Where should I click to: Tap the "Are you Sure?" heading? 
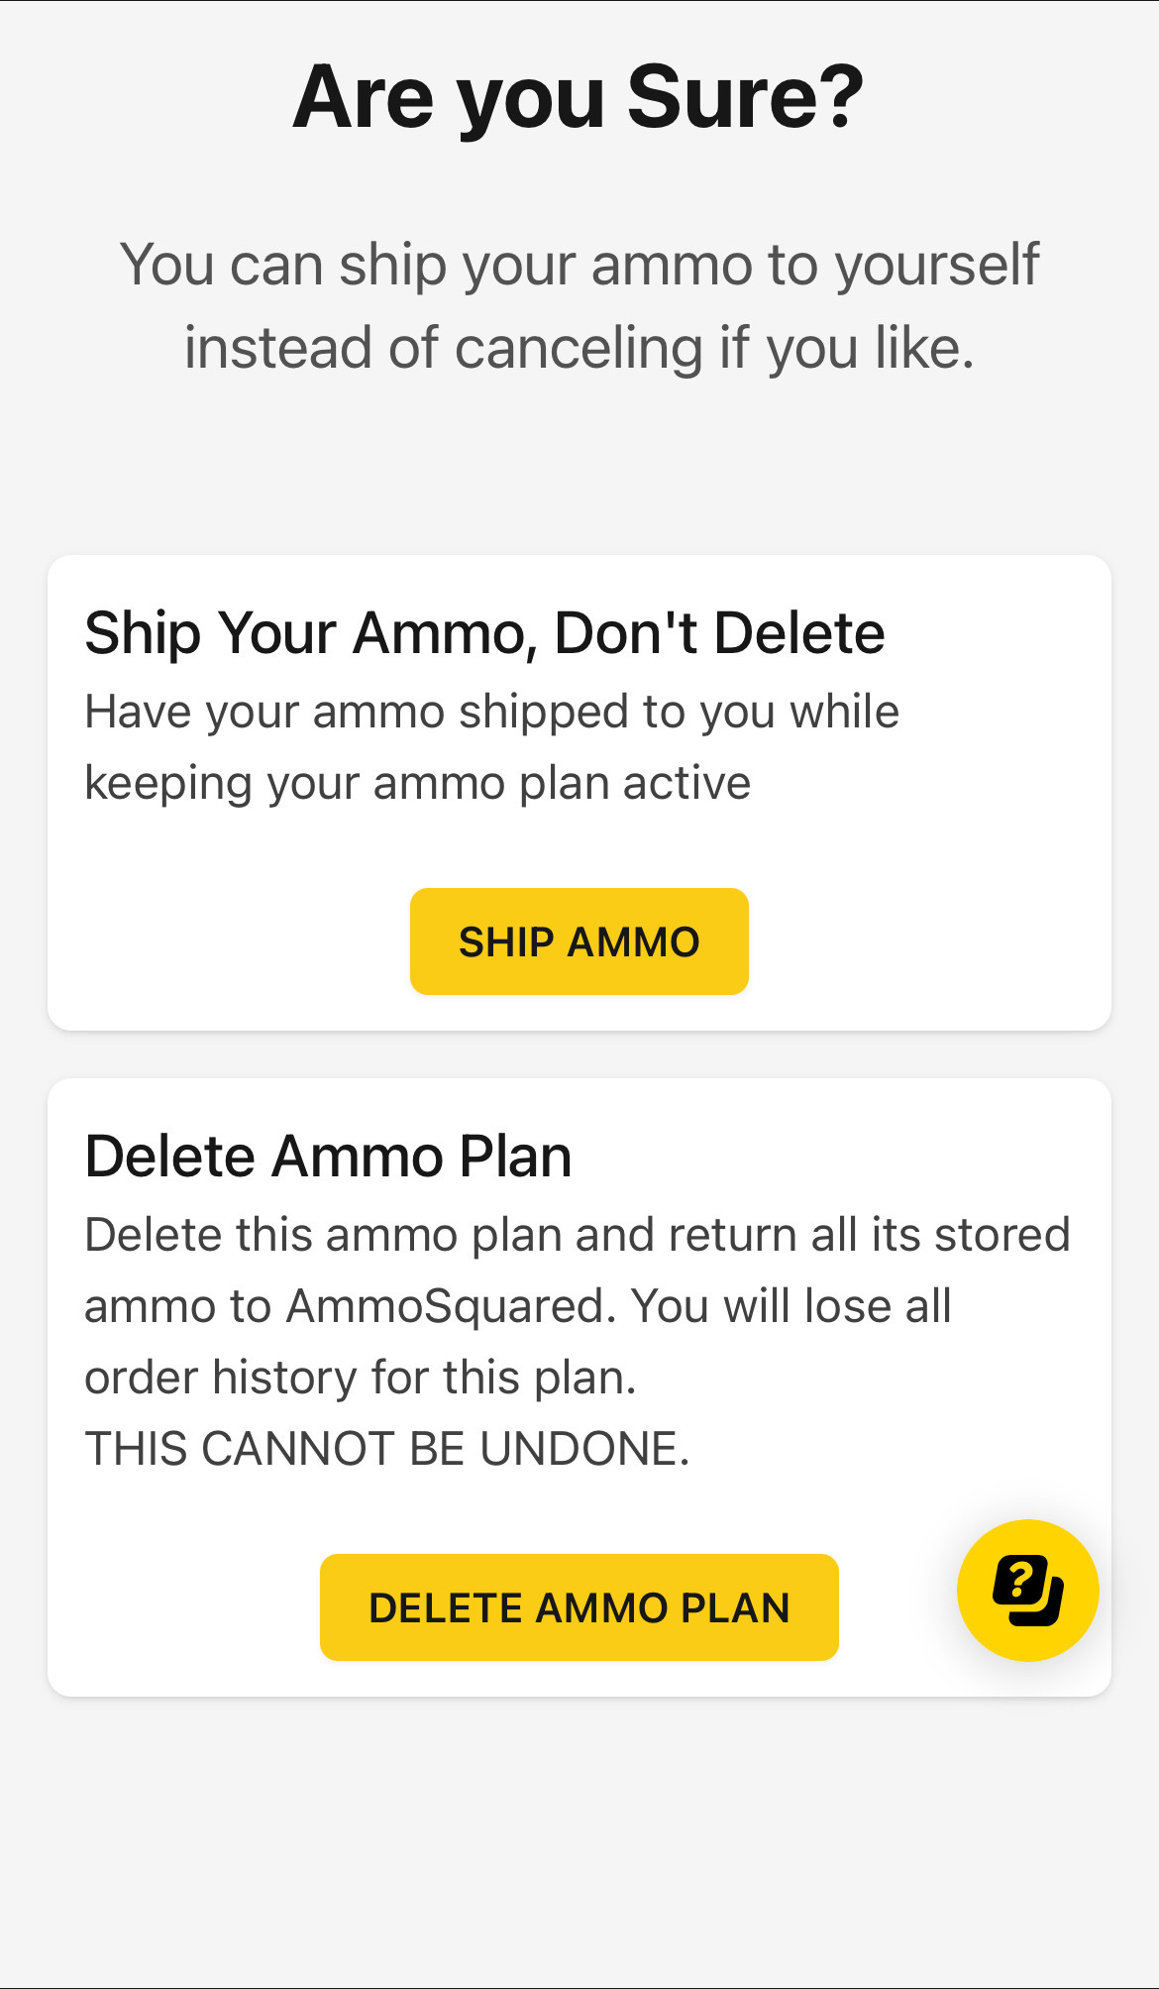[x=579, y=97]
